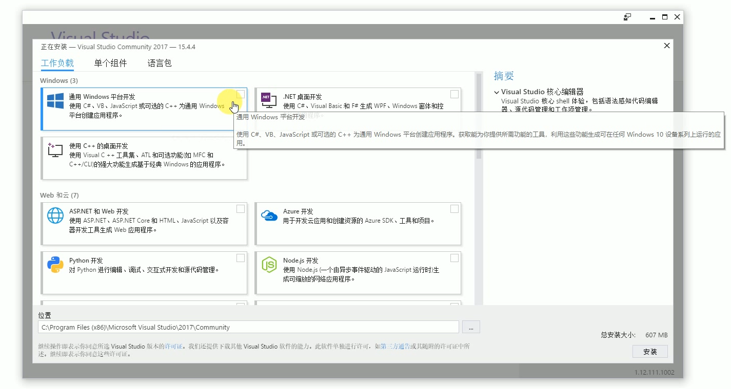Click the workloads list vertical scrollbar
Viewport: 731px width, 389px height.
pyautogui.click(x=479, y=118)
